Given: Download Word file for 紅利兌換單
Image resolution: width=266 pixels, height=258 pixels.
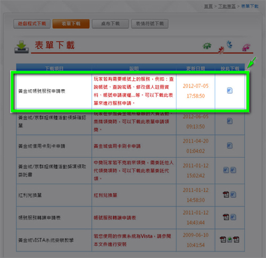Looking at the screenshot, I should tap(233, 195).
